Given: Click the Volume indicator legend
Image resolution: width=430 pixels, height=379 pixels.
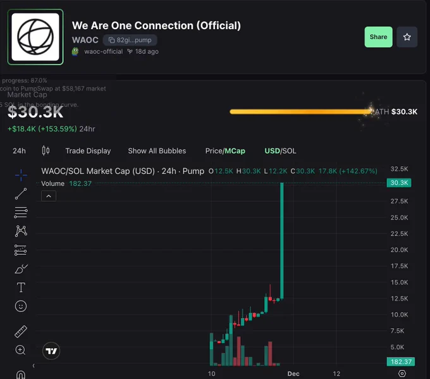Looking at the screenshot, I should tap(66, 183).
